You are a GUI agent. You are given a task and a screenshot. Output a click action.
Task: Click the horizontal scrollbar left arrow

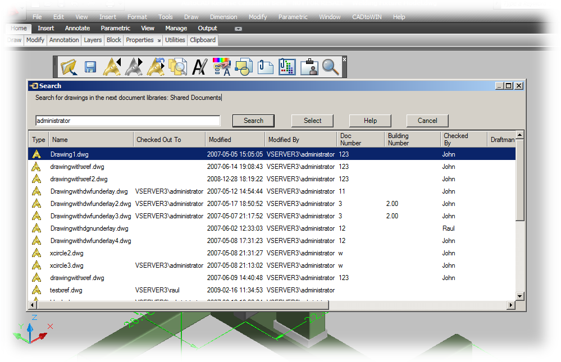33,305
